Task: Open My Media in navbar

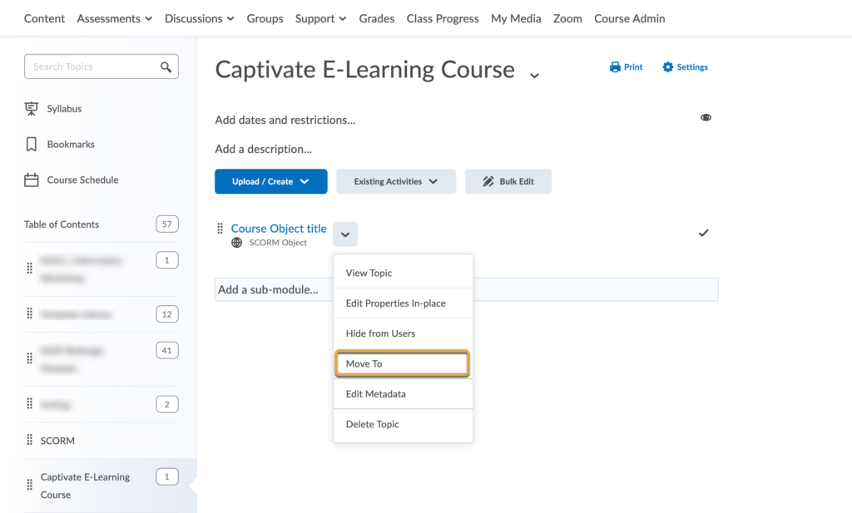Action: coord(516,18)
